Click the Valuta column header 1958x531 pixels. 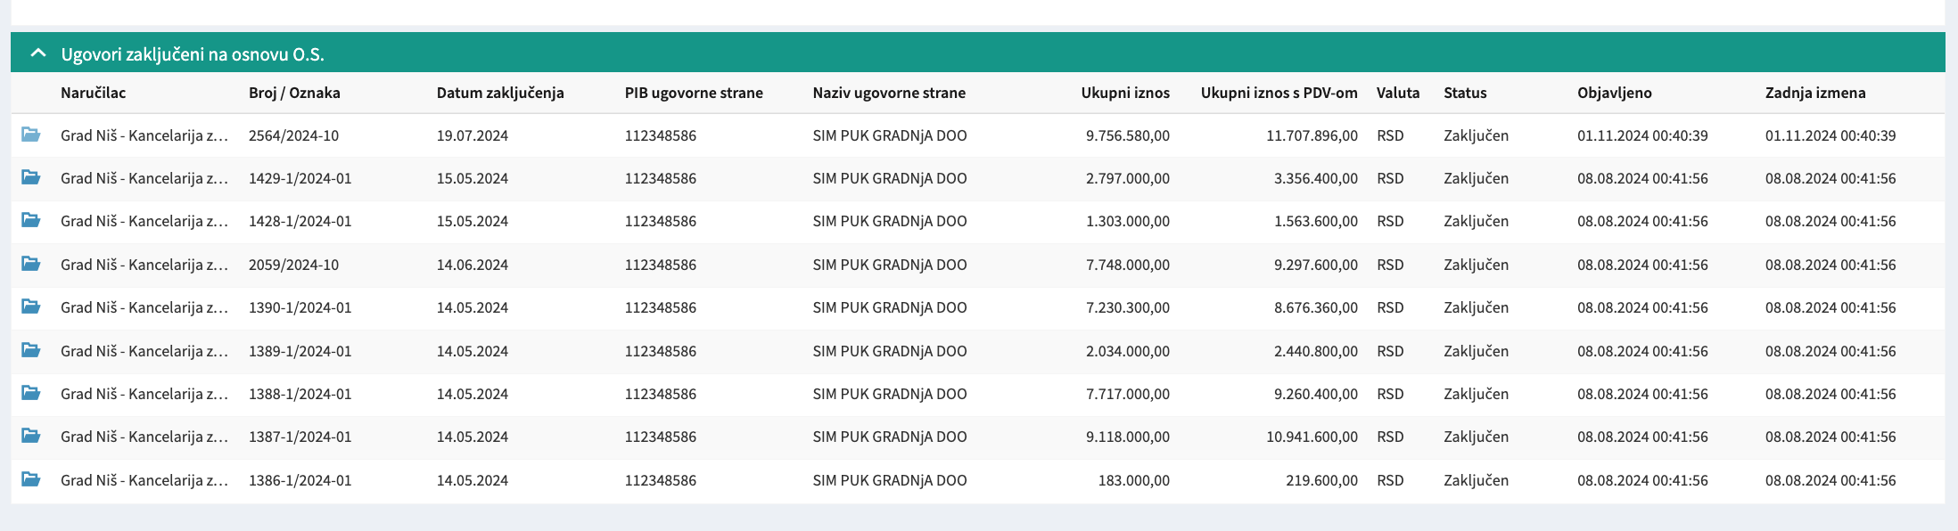[1398, 93]
